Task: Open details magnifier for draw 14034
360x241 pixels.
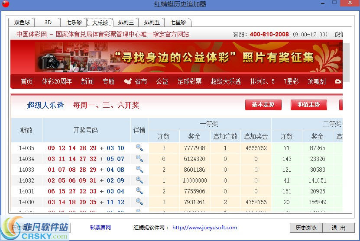Action: 139,158
